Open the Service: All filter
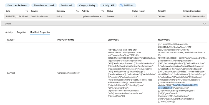This screenshot has height=105, width=209. (x=67, y=5)
